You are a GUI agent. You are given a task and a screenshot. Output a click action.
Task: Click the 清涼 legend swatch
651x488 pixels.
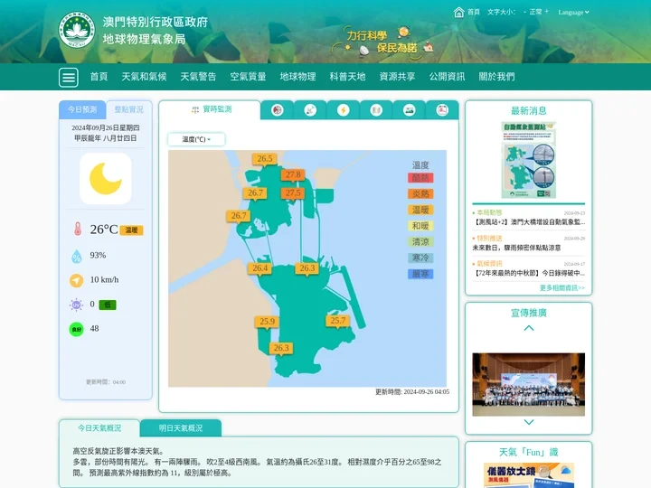pyautogui.click(x=420, y=242)
